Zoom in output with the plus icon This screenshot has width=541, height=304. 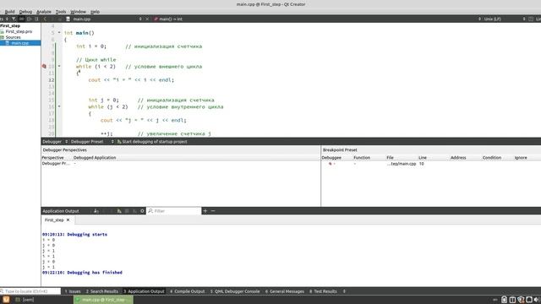coord(205,210)
